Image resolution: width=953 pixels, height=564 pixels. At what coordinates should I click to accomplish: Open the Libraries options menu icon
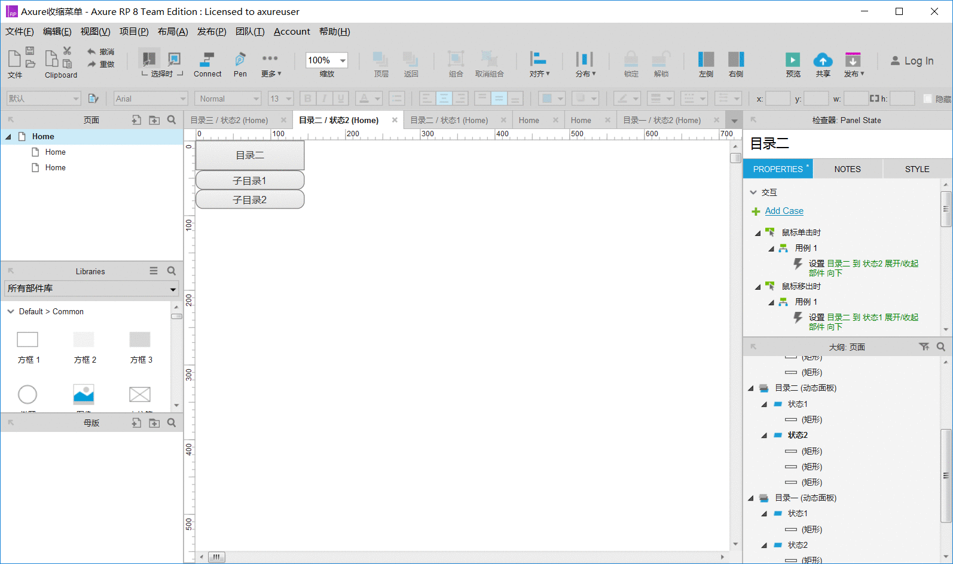(x=154, y=271)
